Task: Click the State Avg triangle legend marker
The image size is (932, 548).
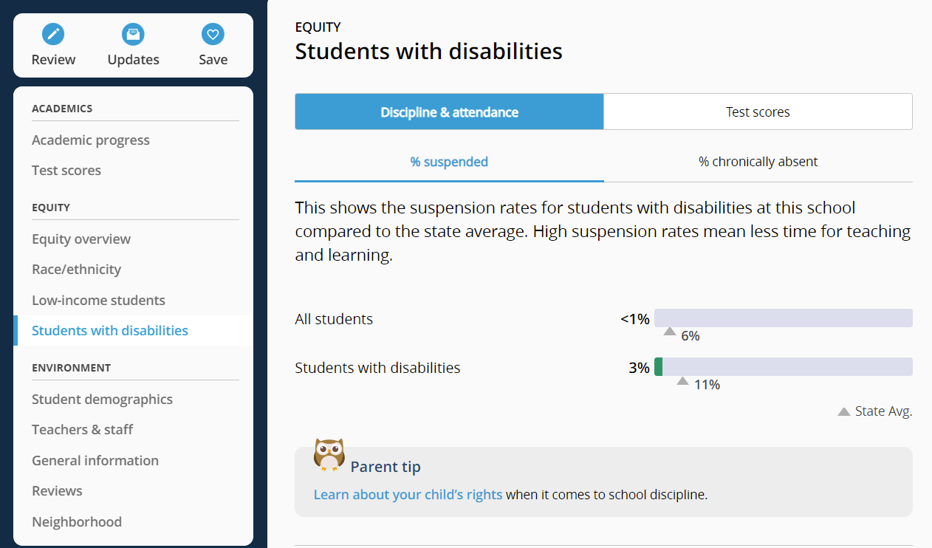Action: pos(843,411)
